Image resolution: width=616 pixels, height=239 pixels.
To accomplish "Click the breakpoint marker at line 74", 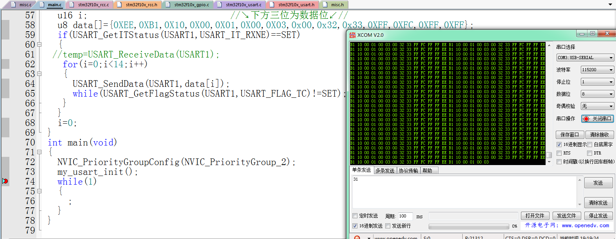I will 5,181.
